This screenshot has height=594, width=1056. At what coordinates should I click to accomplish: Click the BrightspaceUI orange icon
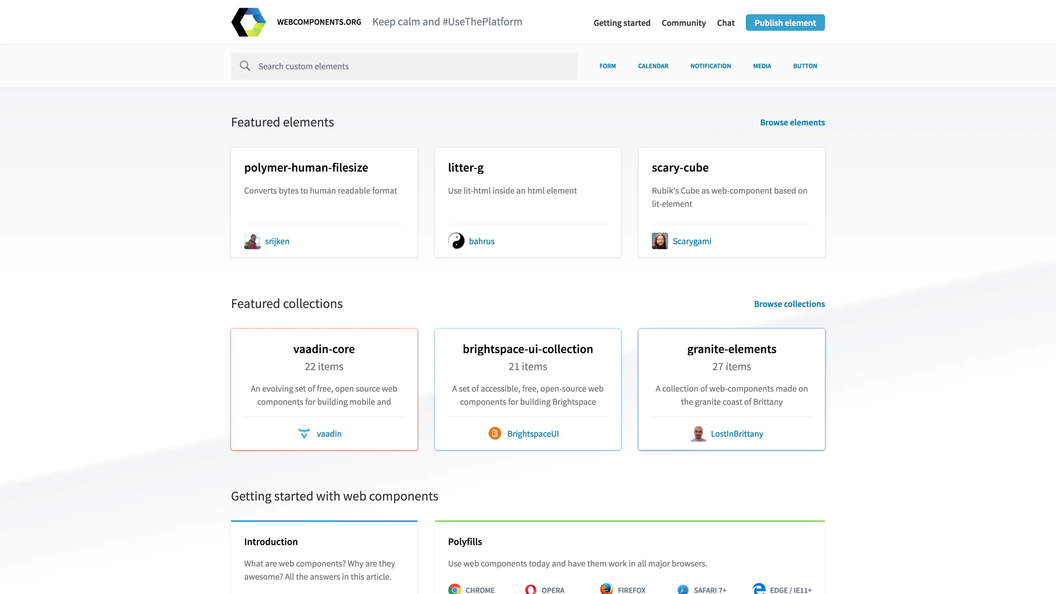coord(494,433)
